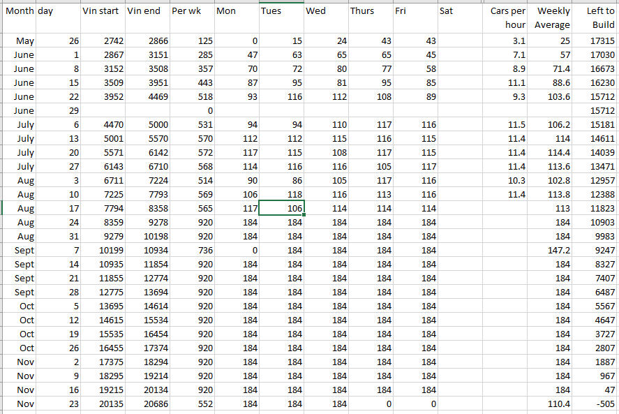Select the Aug 17 Tues cell with 106
619x414 pixels.
click(281, 208)
